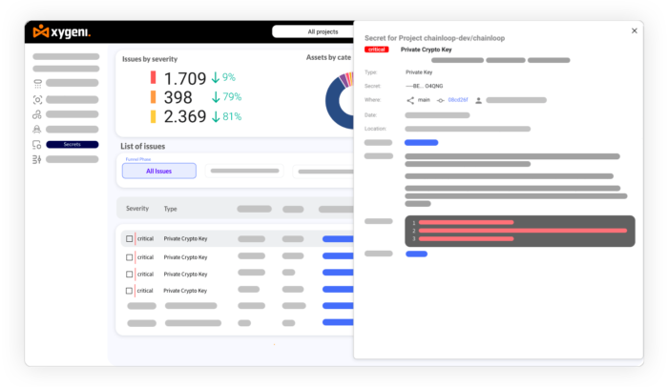This screenshot has width=668, height=387.
Task: Click the red severity bar next to 1.709
Action: (x=154, y=77)
